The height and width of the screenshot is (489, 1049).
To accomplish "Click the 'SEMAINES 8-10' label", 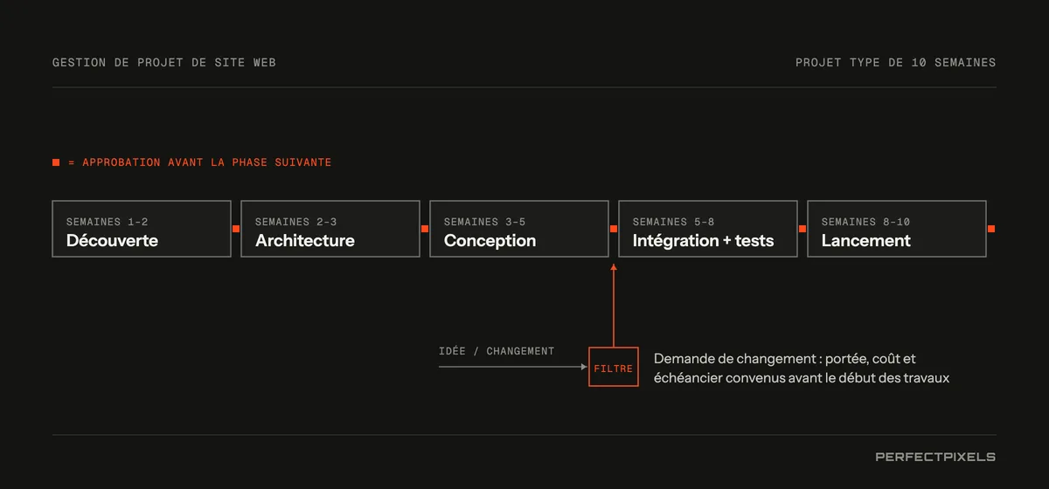I will coord(866,222).
